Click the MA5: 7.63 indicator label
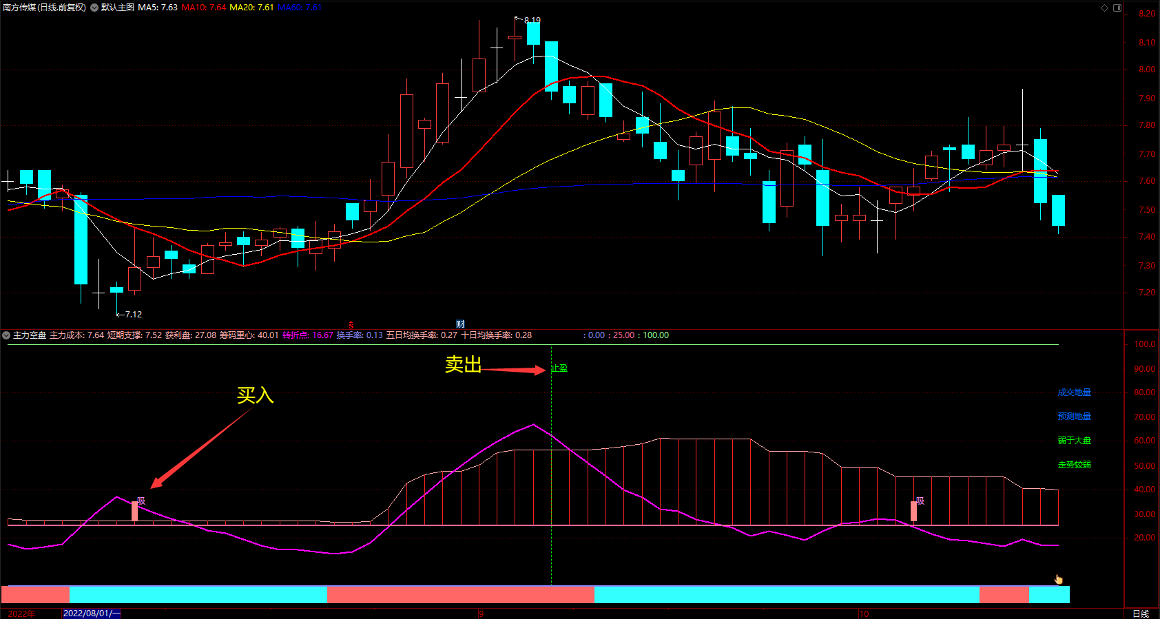 coord(158,8)
